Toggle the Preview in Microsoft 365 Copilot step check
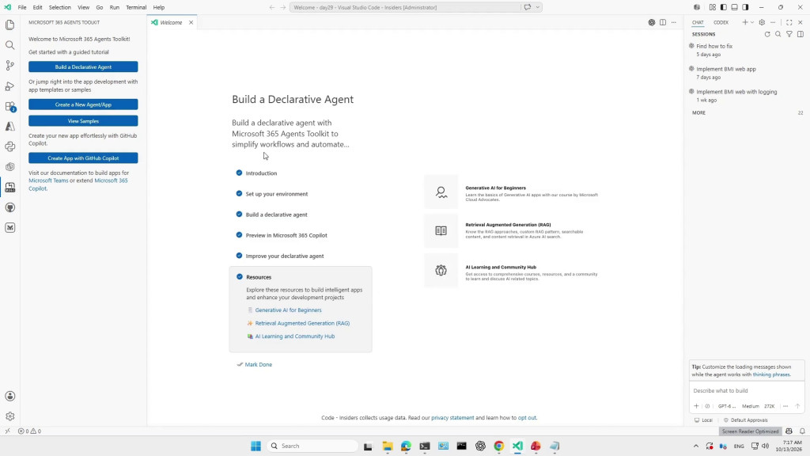810x456 pixels. click(239, 234)
